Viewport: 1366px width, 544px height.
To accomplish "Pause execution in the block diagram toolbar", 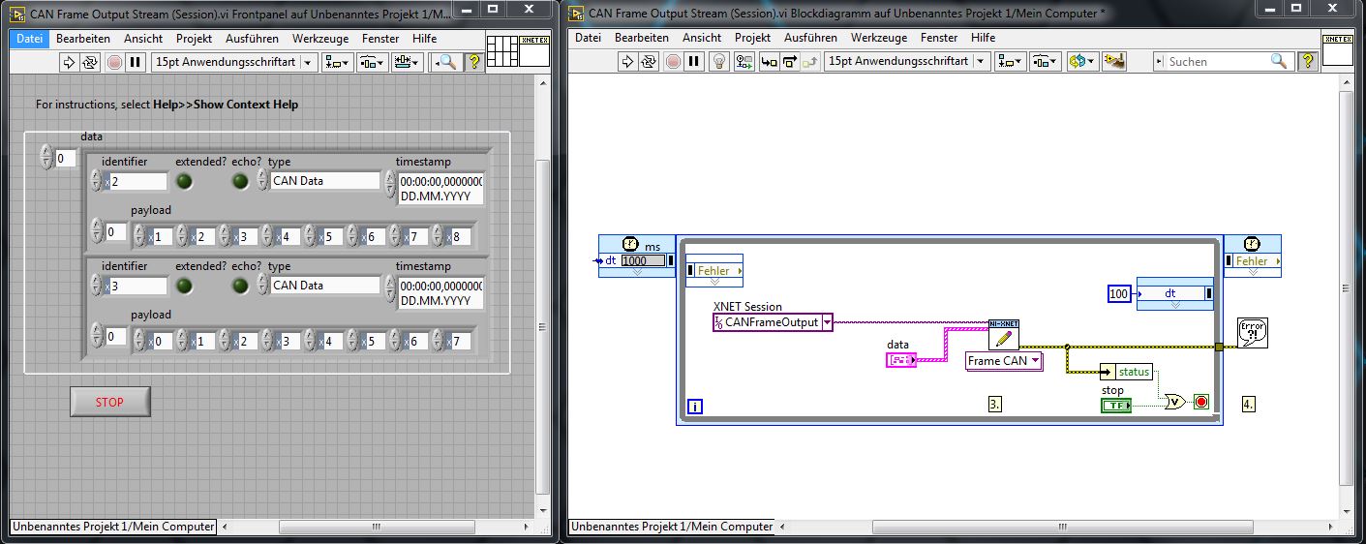I will [x=693, y=61].
